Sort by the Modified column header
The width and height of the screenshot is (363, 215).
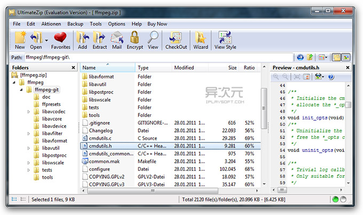coord(190,68)
